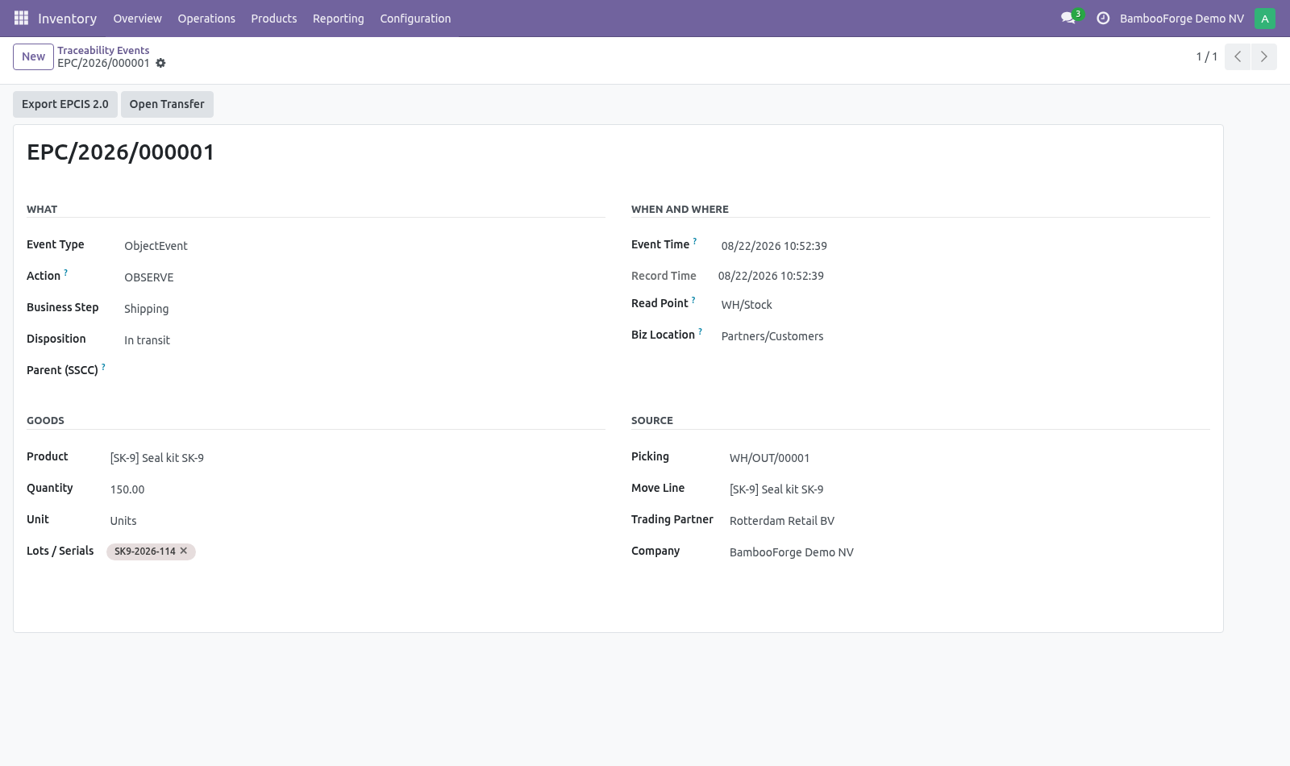Show Read Point help question mark
The width and height of the screenshot is (1290, 766).
click(693, 300)
